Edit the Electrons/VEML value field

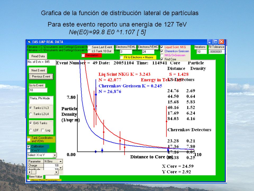coord(126,52)
